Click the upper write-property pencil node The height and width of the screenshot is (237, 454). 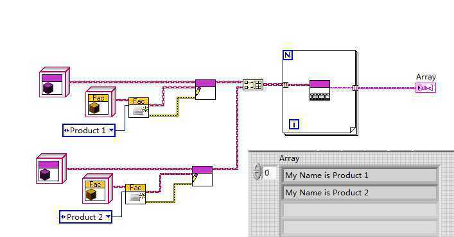click(205, 90)
